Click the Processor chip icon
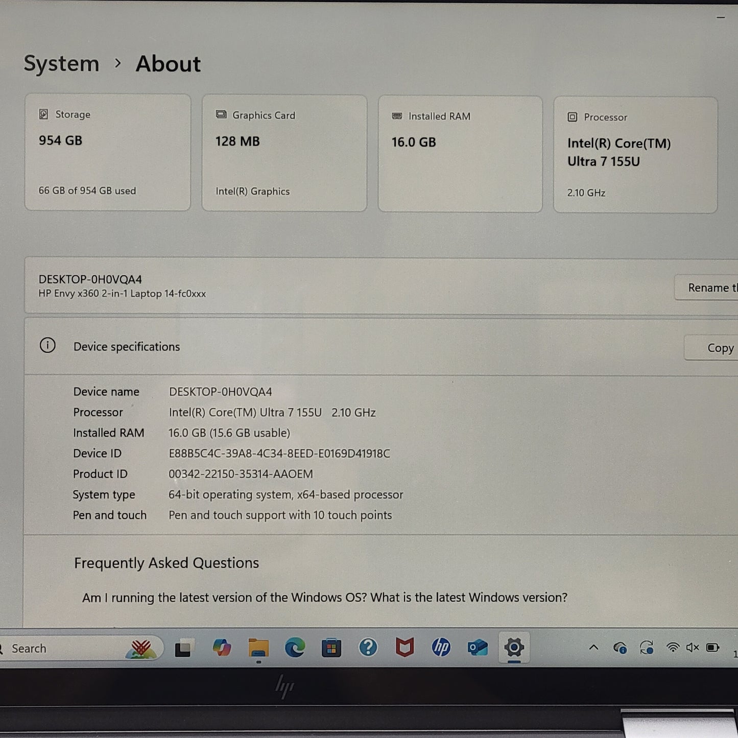 [x=572, y=117]
